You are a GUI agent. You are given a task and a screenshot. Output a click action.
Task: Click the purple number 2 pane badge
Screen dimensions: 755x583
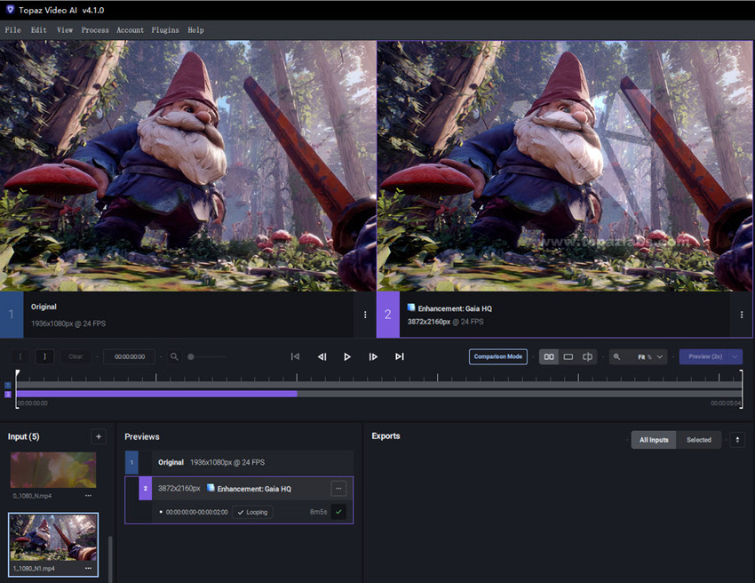click(x=388, y=315)
